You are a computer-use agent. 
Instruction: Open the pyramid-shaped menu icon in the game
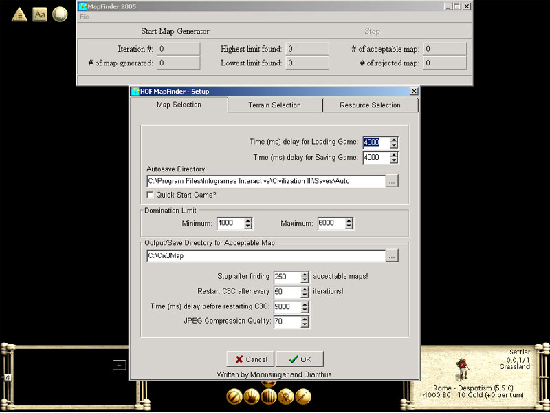19,14
